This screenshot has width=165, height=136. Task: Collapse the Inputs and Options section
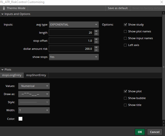(x=3, y=14)
